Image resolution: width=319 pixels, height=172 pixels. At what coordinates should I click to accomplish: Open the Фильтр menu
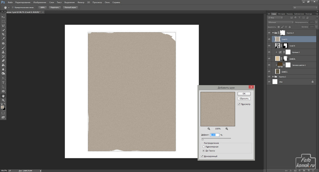(81, 2)
